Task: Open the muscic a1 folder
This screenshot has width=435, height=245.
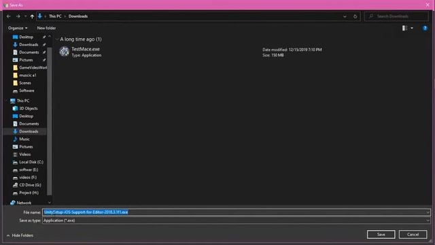Action: tap(27, 76)
